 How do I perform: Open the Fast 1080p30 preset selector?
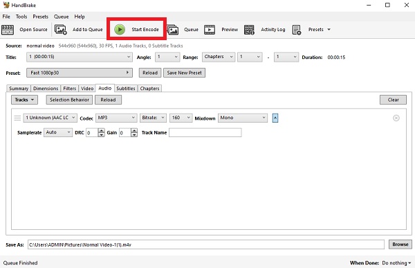(80, 73)
